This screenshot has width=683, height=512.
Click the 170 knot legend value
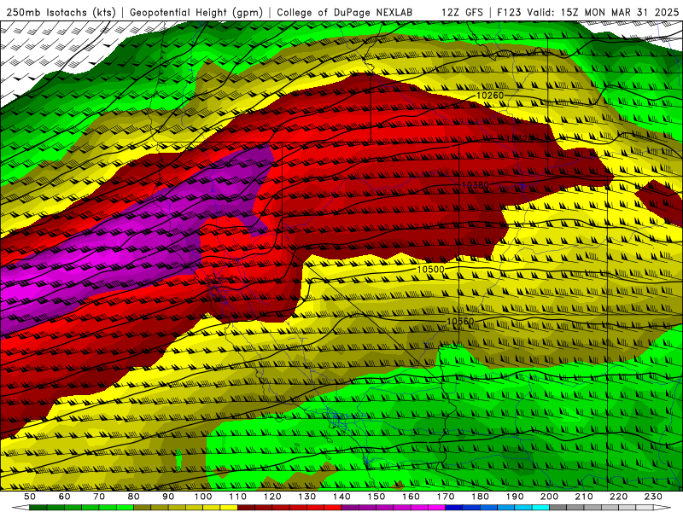[446, 497]
